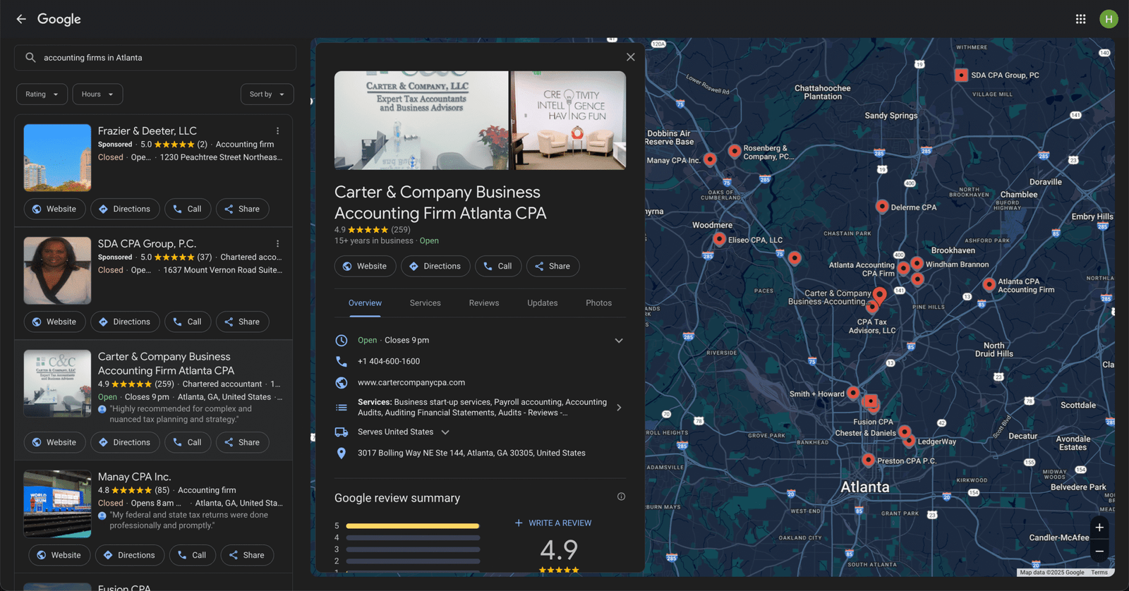Open the Rating filter dropdown
1129x591 pixels.
[42, 95]
